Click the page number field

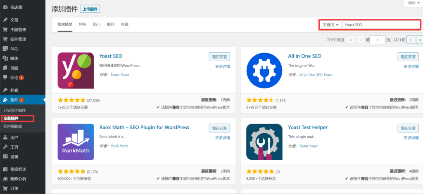click(377, 40)
